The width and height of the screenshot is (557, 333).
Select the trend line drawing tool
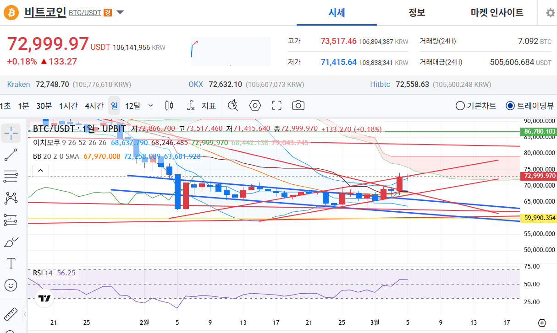pyautogui.click(x=11, y=155)
